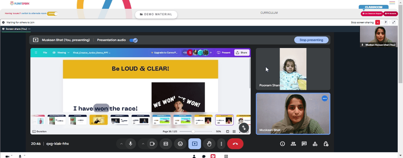Click the Canva Duration button
Screen dimensions: 403x158
[x=39, y=131]
